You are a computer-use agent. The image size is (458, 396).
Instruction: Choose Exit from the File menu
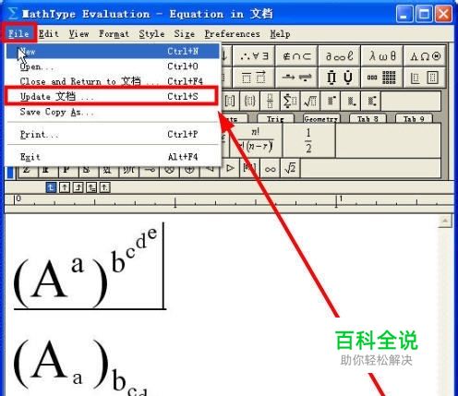(x=114, y=157)
